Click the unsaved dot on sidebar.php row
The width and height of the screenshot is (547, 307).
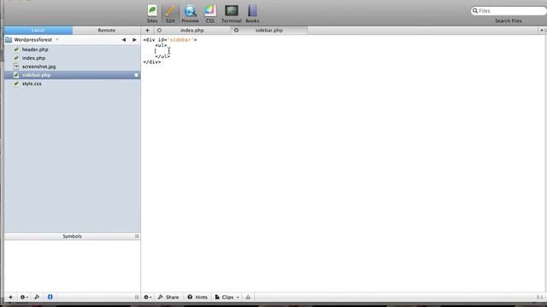click(137, 75)
